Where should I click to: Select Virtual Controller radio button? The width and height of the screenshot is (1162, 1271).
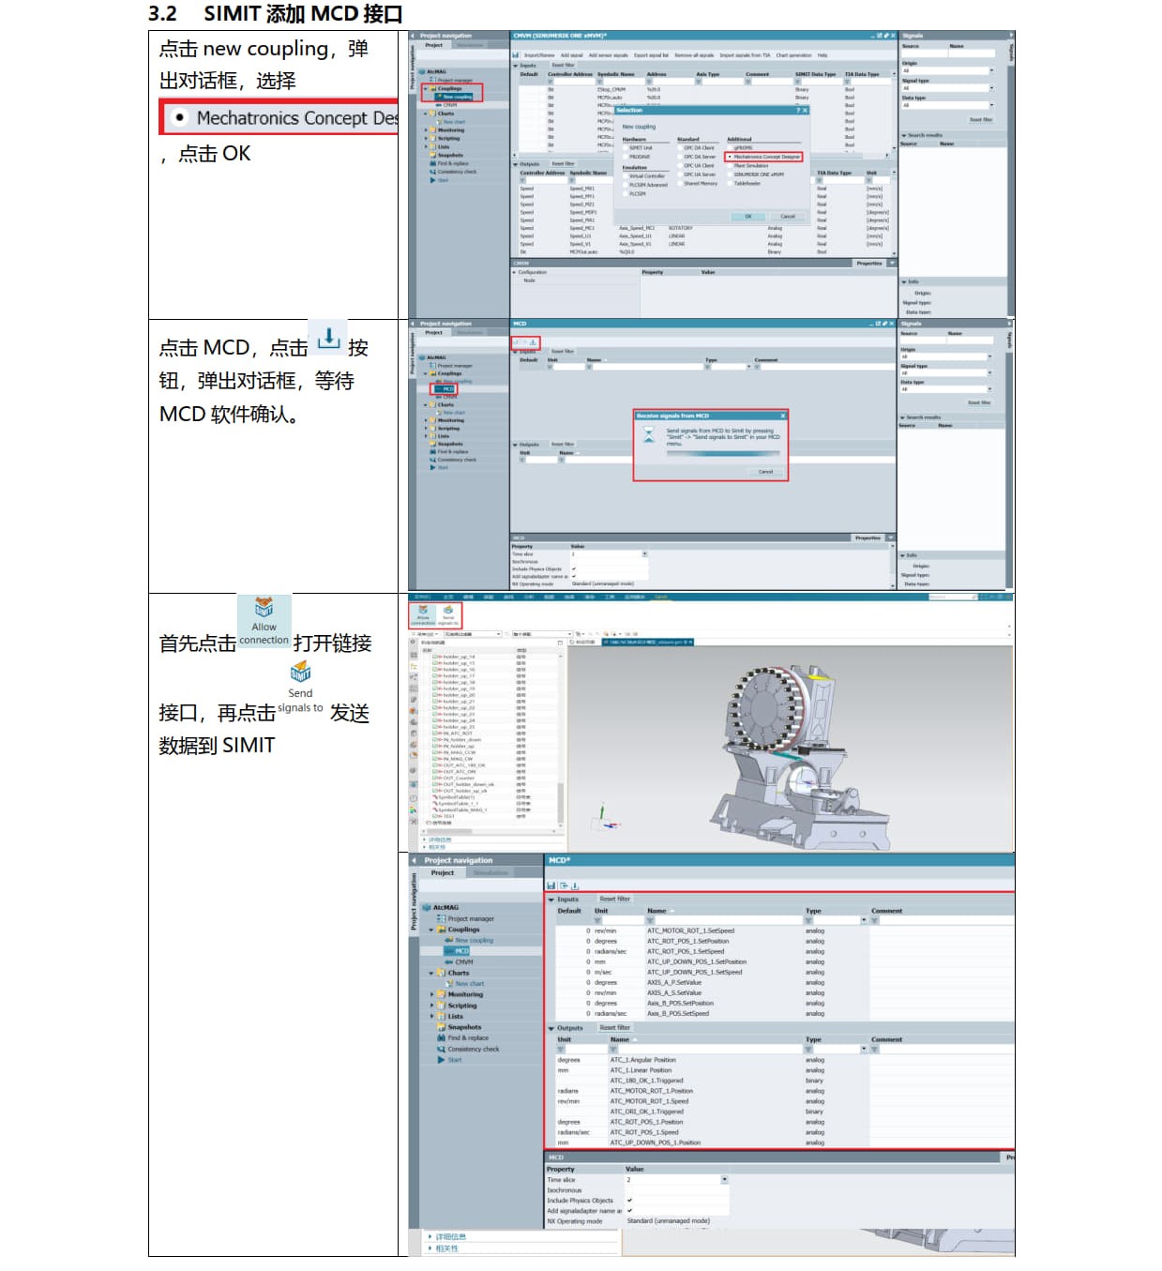626,175
